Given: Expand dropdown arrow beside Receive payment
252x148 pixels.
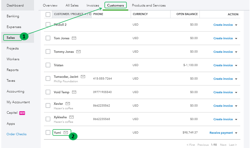Looking at the screenshot, I should (x=236, y=133).
